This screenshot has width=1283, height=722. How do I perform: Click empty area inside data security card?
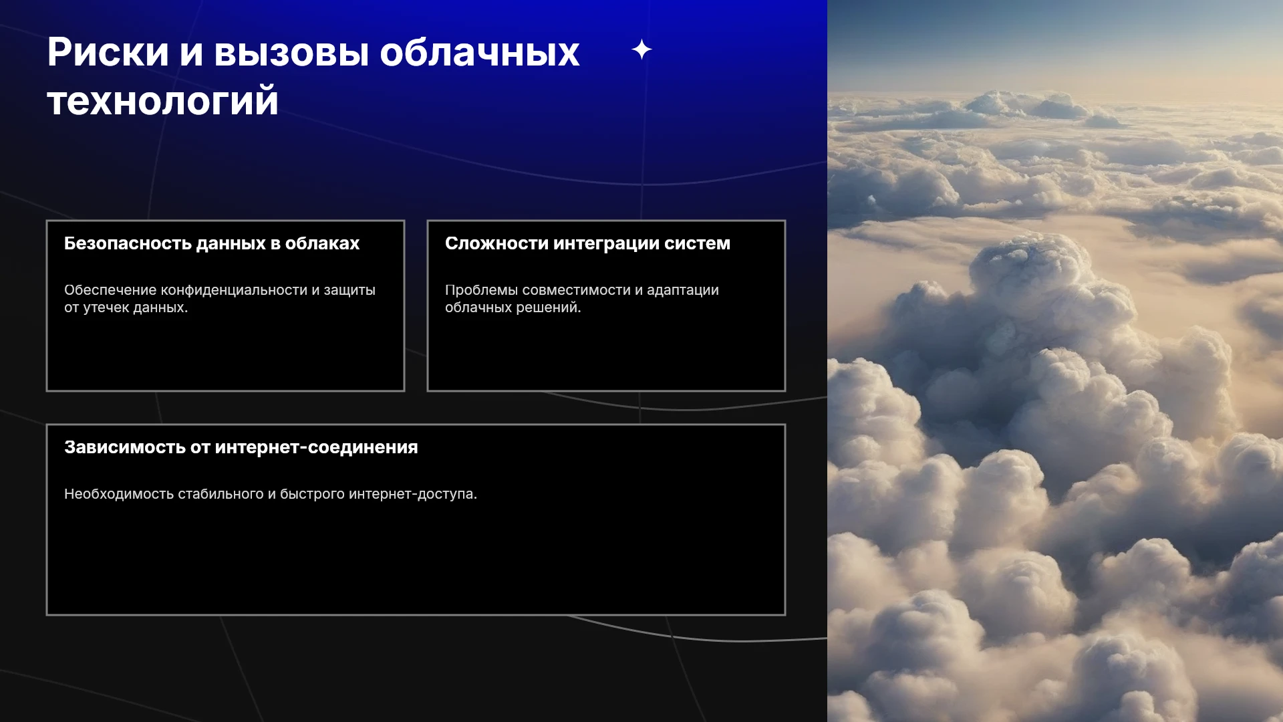click(x=225, y=354)
